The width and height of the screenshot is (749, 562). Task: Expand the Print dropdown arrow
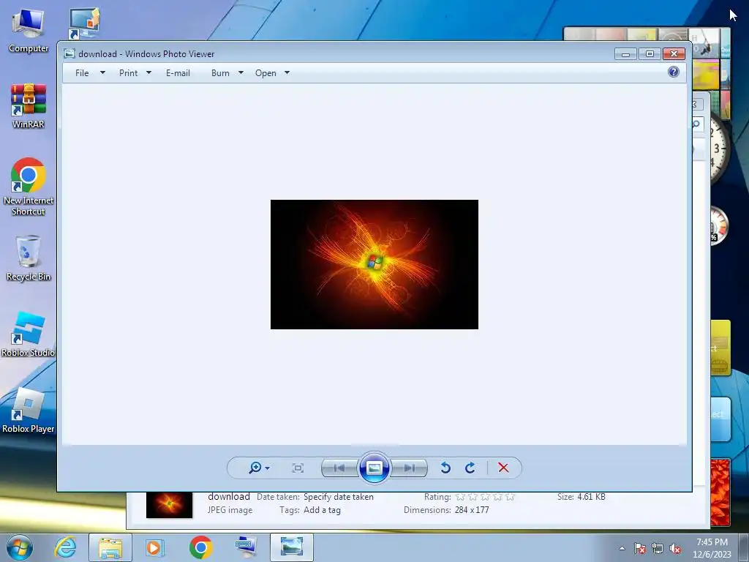pyautogui.click(x=148, y=72)
